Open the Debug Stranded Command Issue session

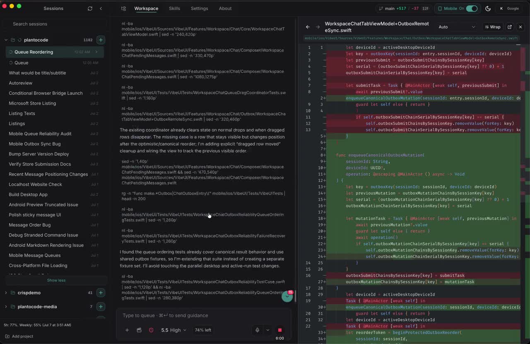pos(54,235)
